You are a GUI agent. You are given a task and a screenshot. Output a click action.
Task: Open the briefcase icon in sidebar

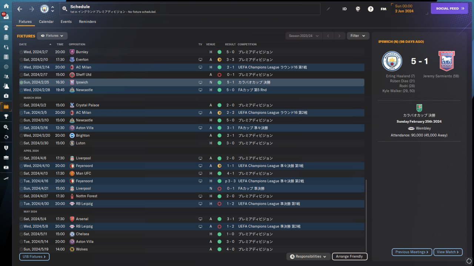6,157
